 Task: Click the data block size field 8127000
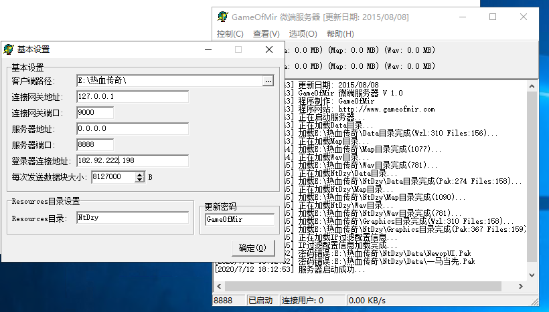coord(113,177)
